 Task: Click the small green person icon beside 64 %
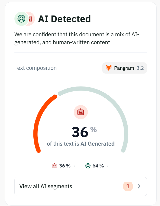click(x=88, y=166)
